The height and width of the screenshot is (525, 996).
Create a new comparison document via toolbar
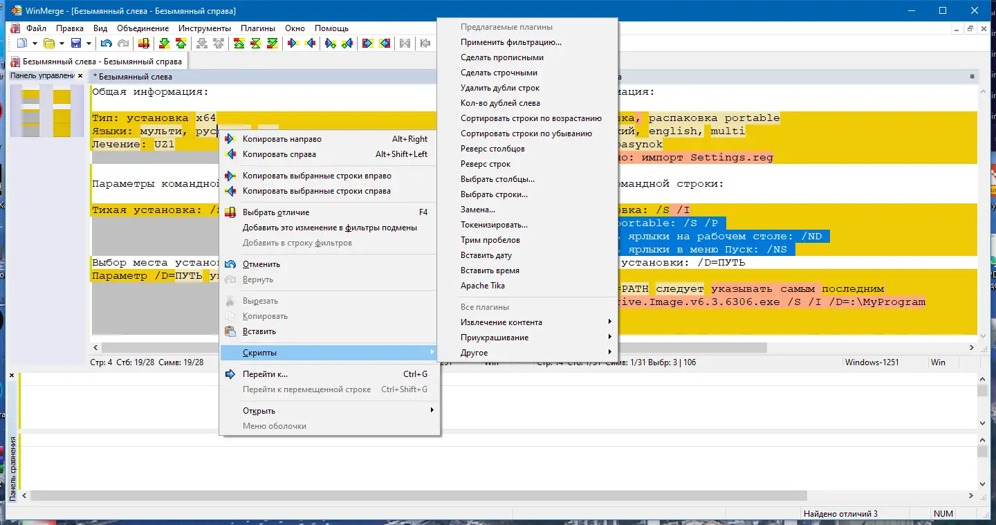[x=22, y=44]
